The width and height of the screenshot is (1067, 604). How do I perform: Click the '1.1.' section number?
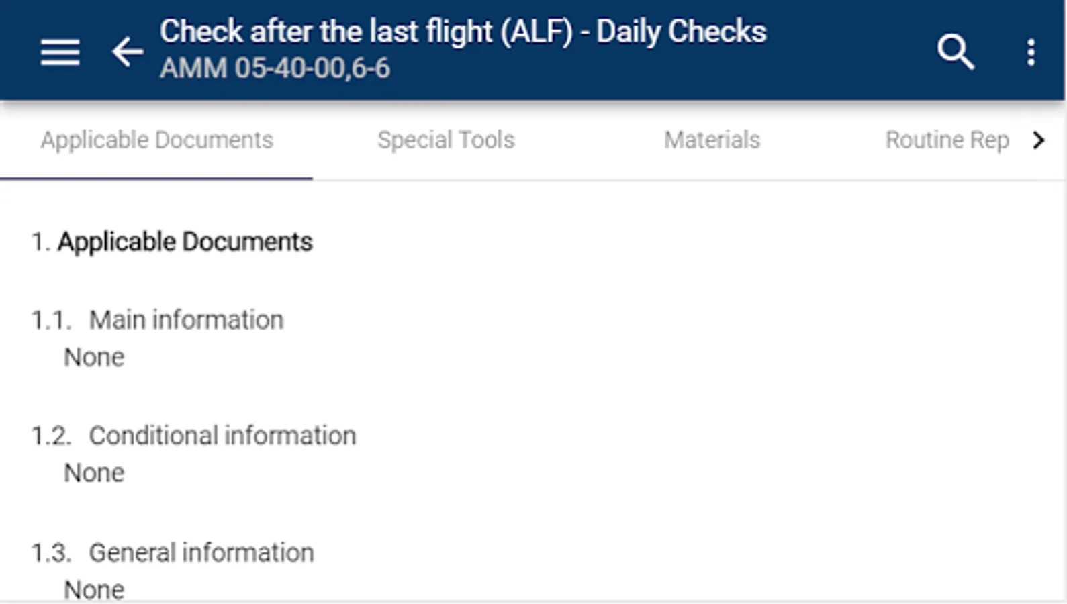pyautogui.click(x=51, y=320)
